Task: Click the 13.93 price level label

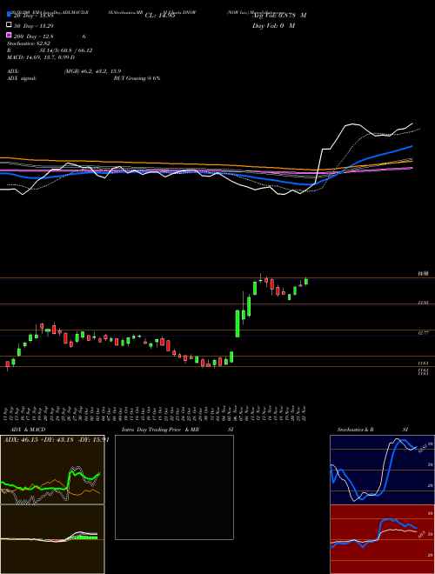Action: click(424, 303)
